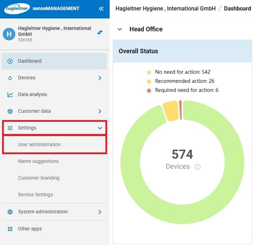Click 'Required need for action: 6' label

187,90
